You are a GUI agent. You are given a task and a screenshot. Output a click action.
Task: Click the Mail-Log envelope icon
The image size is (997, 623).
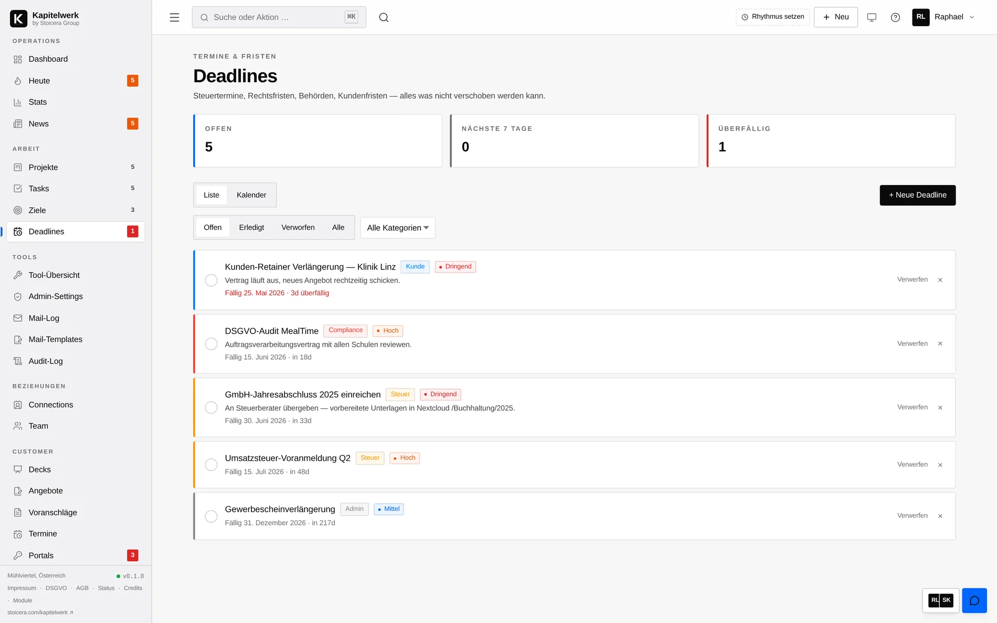pos(18,318)
